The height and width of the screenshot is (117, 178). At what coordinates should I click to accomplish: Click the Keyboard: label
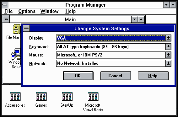click(39, 47)
